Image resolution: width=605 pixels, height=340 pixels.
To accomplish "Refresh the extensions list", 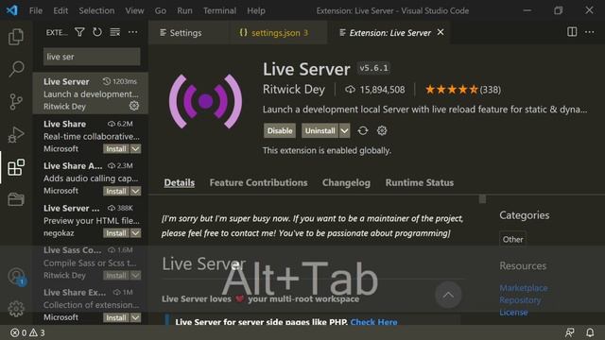I will tap(97, 32).
